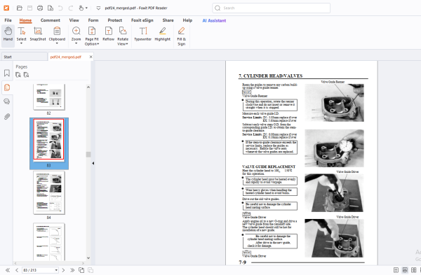Open the Attachments paperclip panel
This screenshot has width=421, height=275.
pyautogui.click(x=7, y=116)
